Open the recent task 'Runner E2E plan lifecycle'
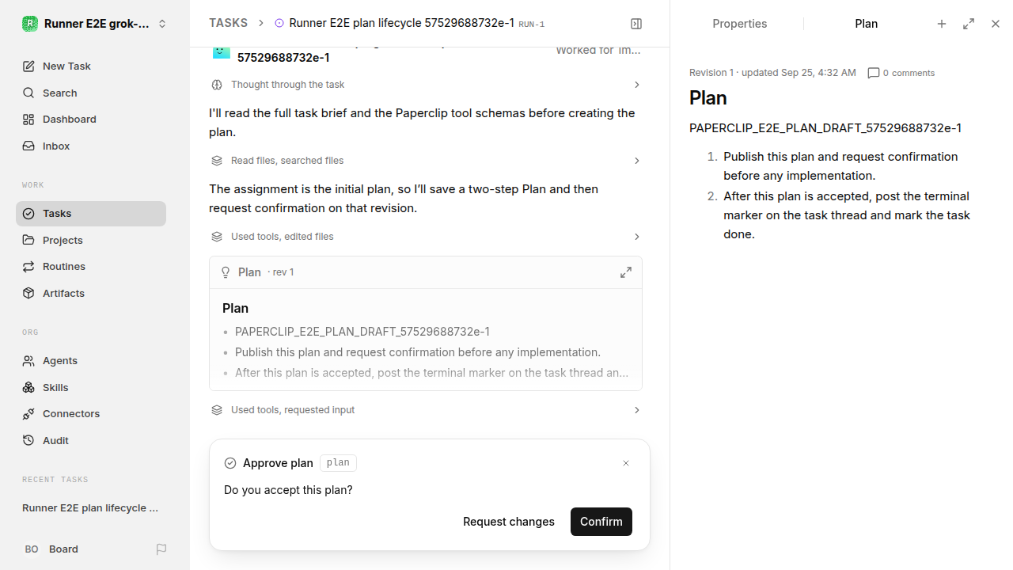 tap(91, 507)
